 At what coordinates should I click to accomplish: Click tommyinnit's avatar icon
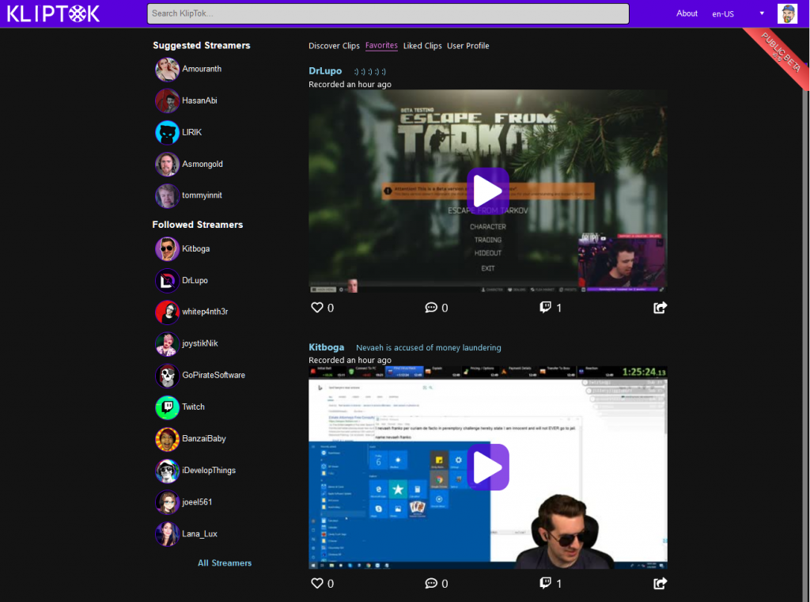point(168,196)
